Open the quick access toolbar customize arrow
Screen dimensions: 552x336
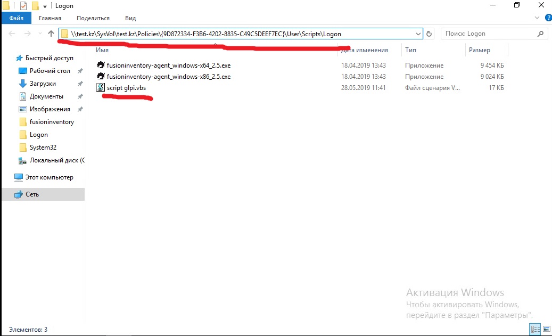click(45, 6)
